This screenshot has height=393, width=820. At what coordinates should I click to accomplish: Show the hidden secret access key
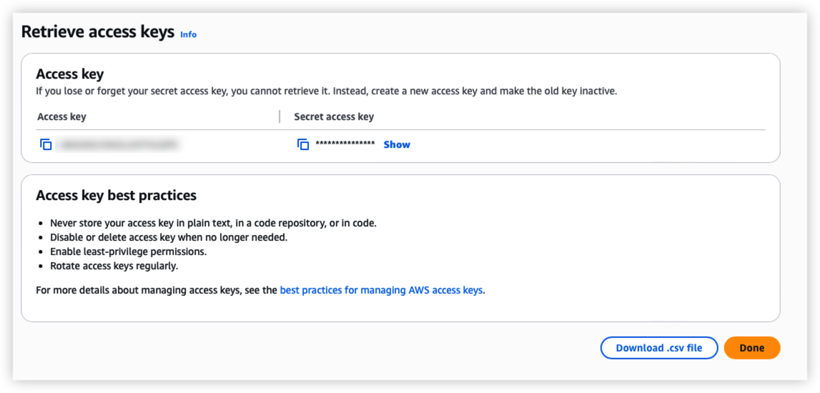coord(397,144)
